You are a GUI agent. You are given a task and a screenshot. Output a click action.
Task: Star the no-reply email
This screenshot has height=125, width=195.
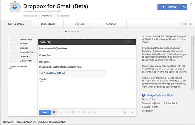[12, 44]
